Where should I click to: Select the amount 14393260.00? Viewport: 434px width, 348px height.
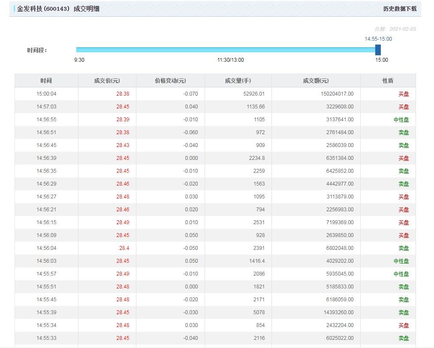(338, 312)
